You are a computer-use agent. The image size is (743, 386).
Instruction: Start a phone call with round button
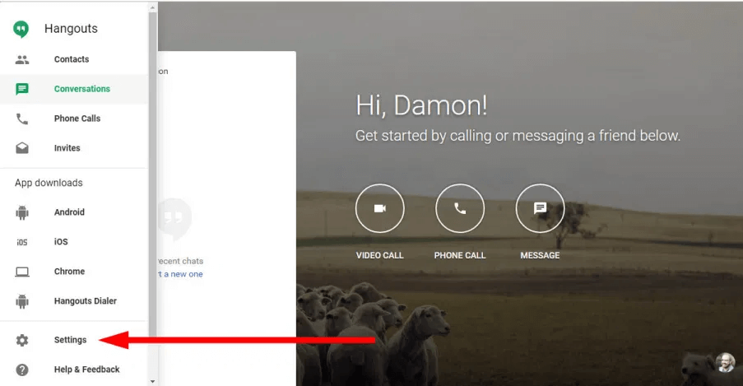point(460,208)
